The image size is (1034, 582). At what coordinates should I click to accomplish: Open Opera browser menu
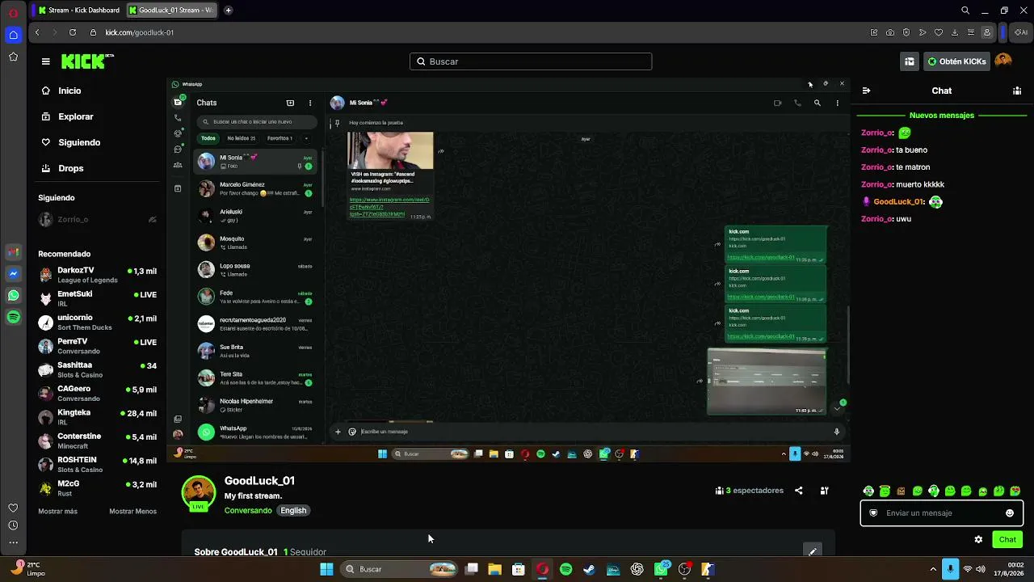pos(13,12)
